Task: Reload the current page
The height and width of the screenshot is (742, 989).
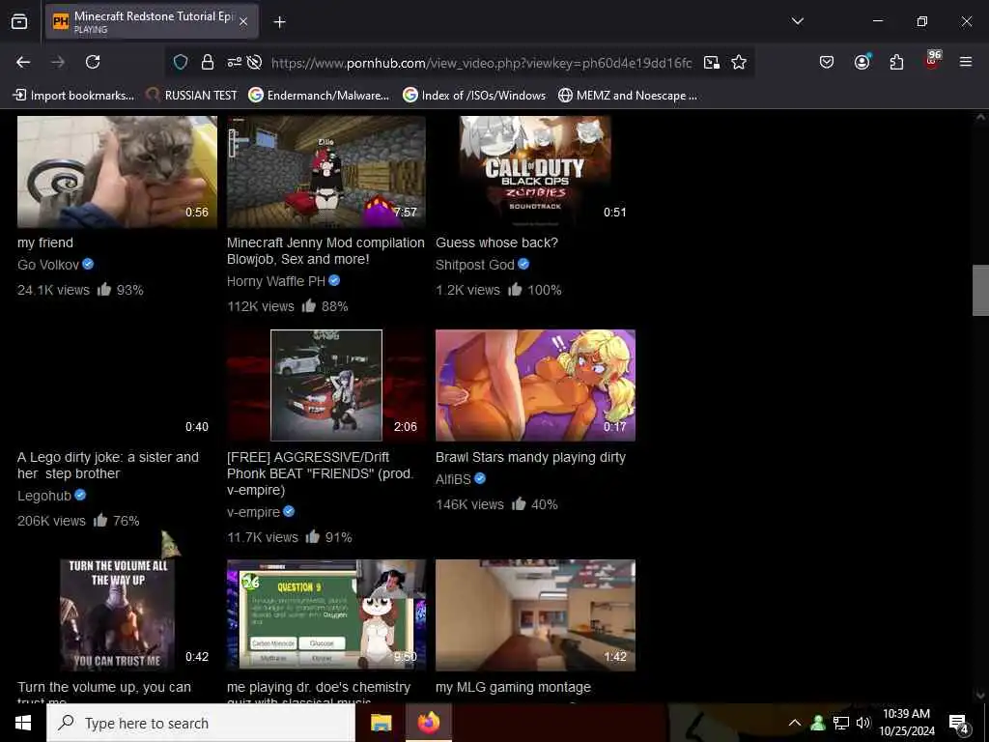Action: (93, 62)
